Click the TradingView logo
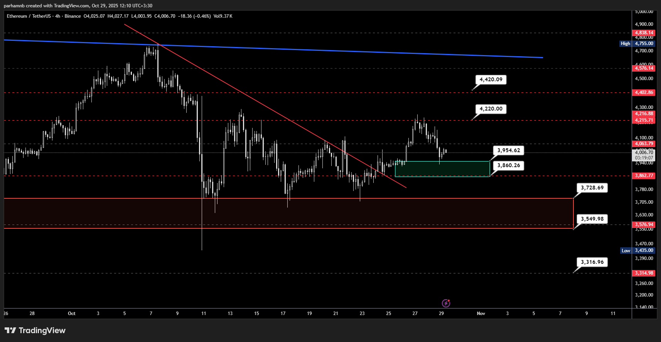 (x=35, y=330)
